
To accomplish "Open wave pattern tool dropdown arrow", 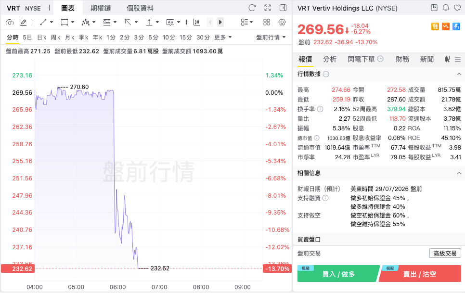I will 94,22.
